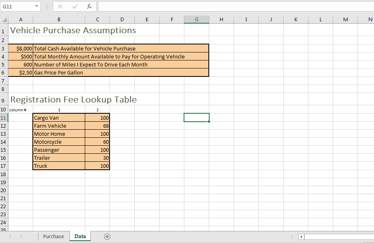Screen dimensions: 374x243
Task: Select row 11 header
Action: click(3, 117)
